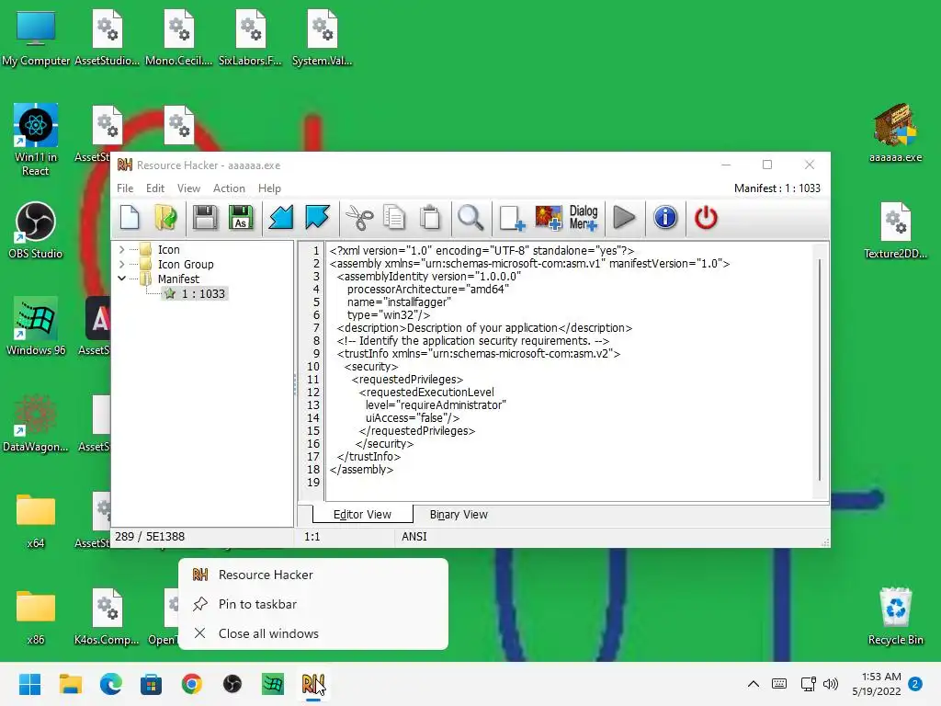Screen dimensions: 941x706
Task: Open the notification badge showing 2
Action: [915, 684]
